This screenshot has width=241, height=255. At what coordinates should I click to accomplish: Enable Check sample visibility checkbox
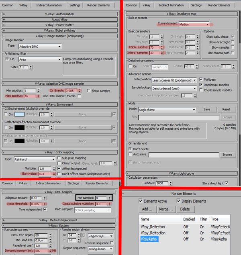201,90
